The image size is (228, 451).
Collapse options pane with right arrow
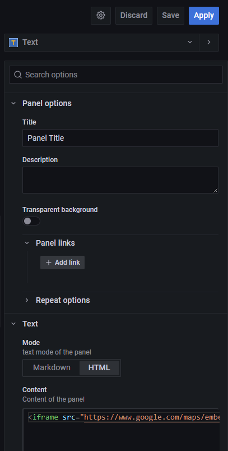pyautogui.click(x=209, y=43)
